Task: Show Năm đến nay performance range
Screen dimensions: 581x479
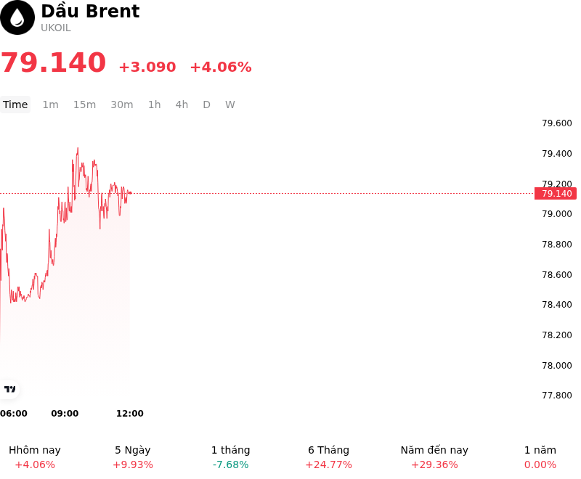Action: tap(434, 457)
